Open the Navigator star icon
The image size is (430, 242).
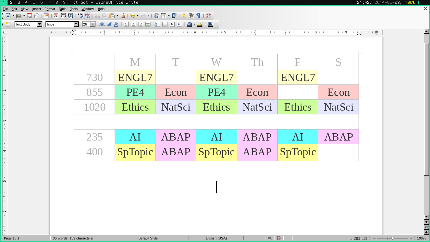[x=184, y=16]
